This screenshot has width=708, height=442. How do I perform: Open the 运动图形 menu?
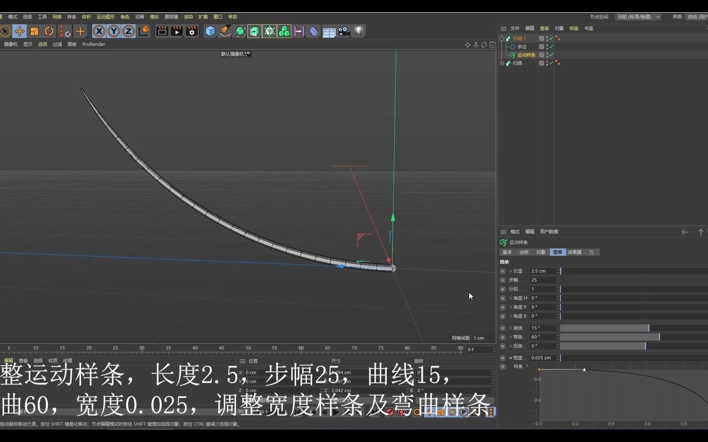point(105,17)
